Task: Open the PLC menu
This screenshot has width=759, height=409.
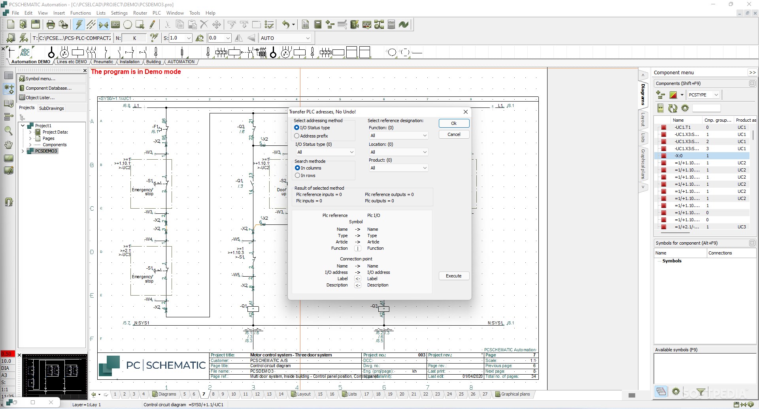Action: pyautogui.click(x=157, y=13)
